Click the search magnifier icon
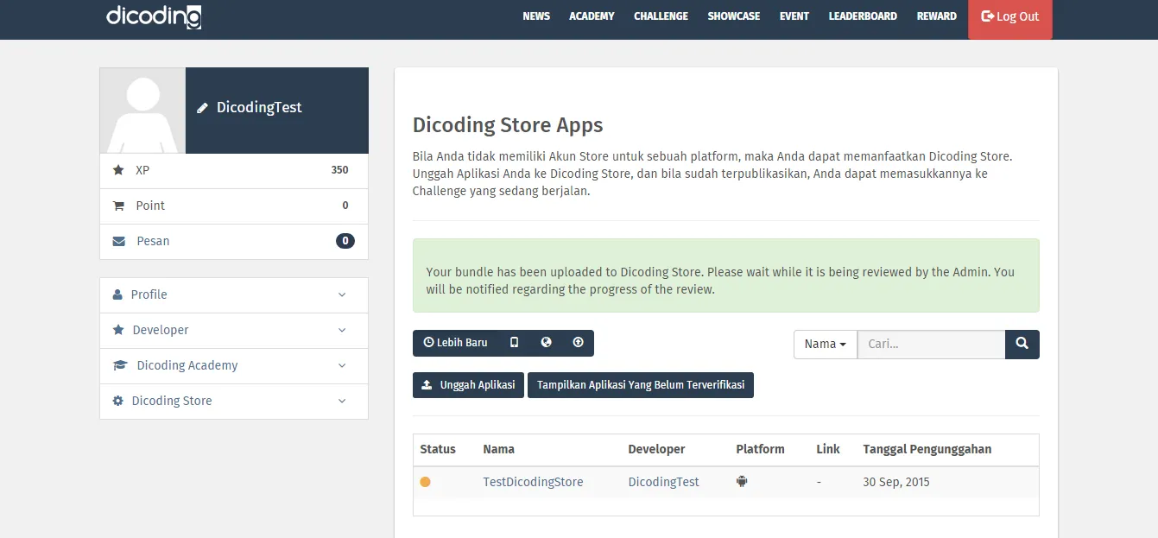The height and width of the screenshot is (538, 1158). tap(1022, 344)
